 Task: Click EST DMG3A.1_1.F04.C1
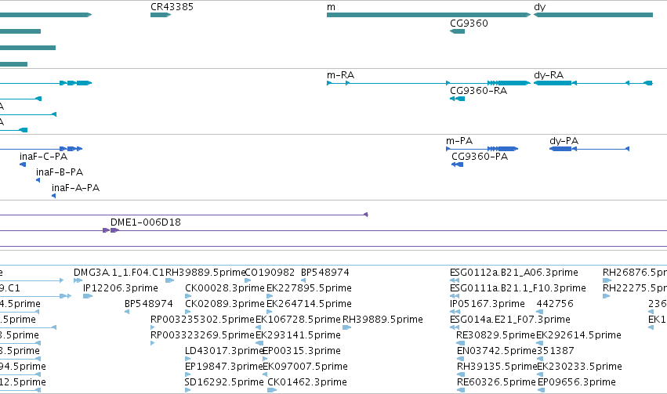(118, 273)
